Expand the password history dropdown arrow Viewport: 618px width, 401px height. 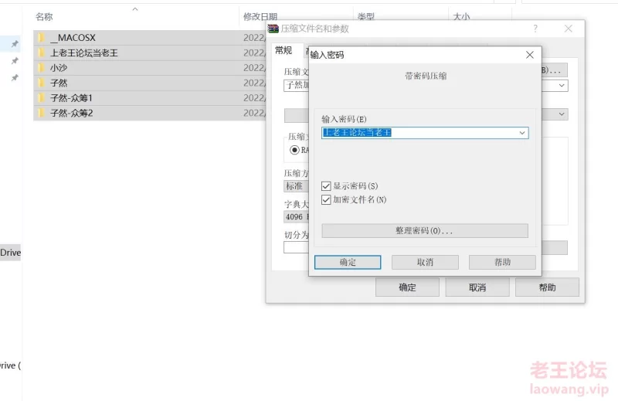522,133
